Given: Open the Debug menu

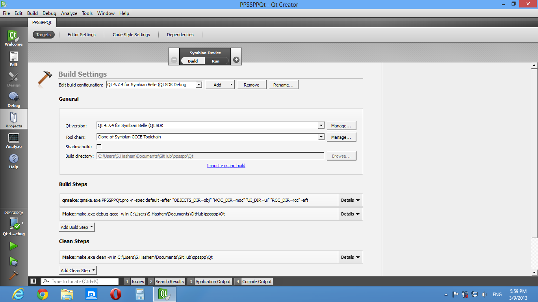Looking at the screenshot, I should (49, 13).
